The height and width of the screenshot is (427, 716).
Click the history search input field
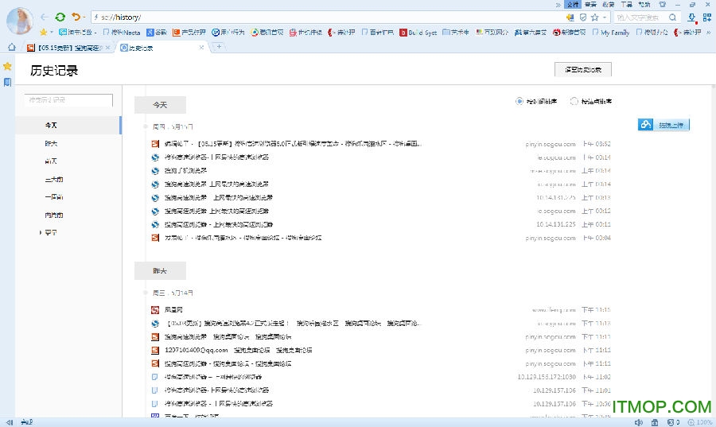[68, 100]
